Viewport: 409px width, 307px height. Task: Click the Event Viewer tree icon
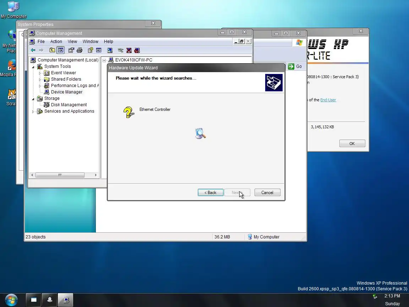point(47,73)
